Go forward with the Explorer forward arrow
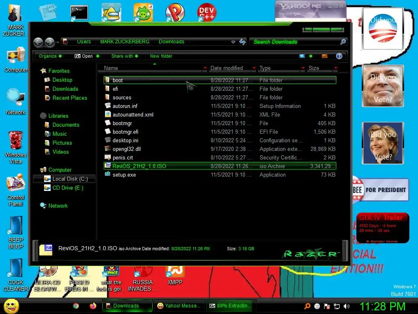 [x=49, y=42]
